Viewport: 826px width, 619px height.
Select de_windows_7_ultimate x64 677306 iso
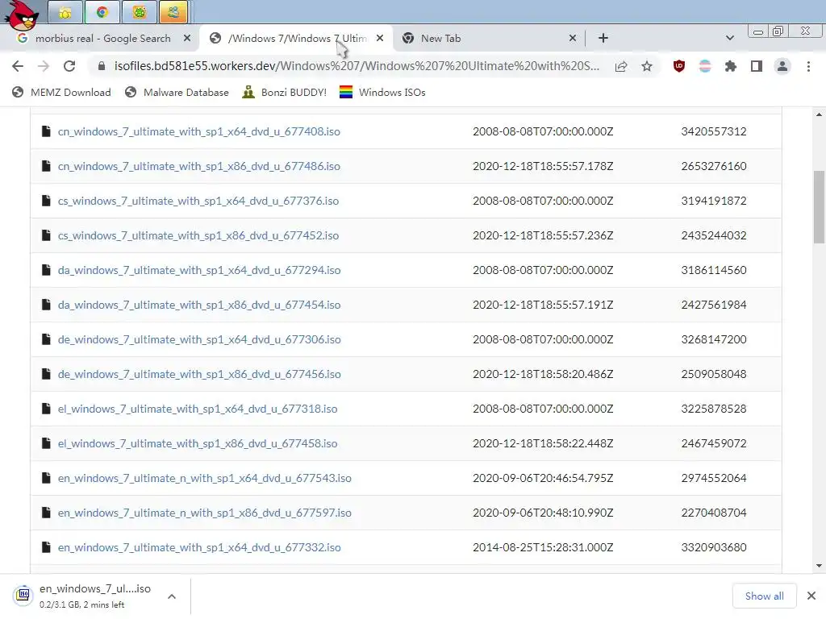coord(199,340)
